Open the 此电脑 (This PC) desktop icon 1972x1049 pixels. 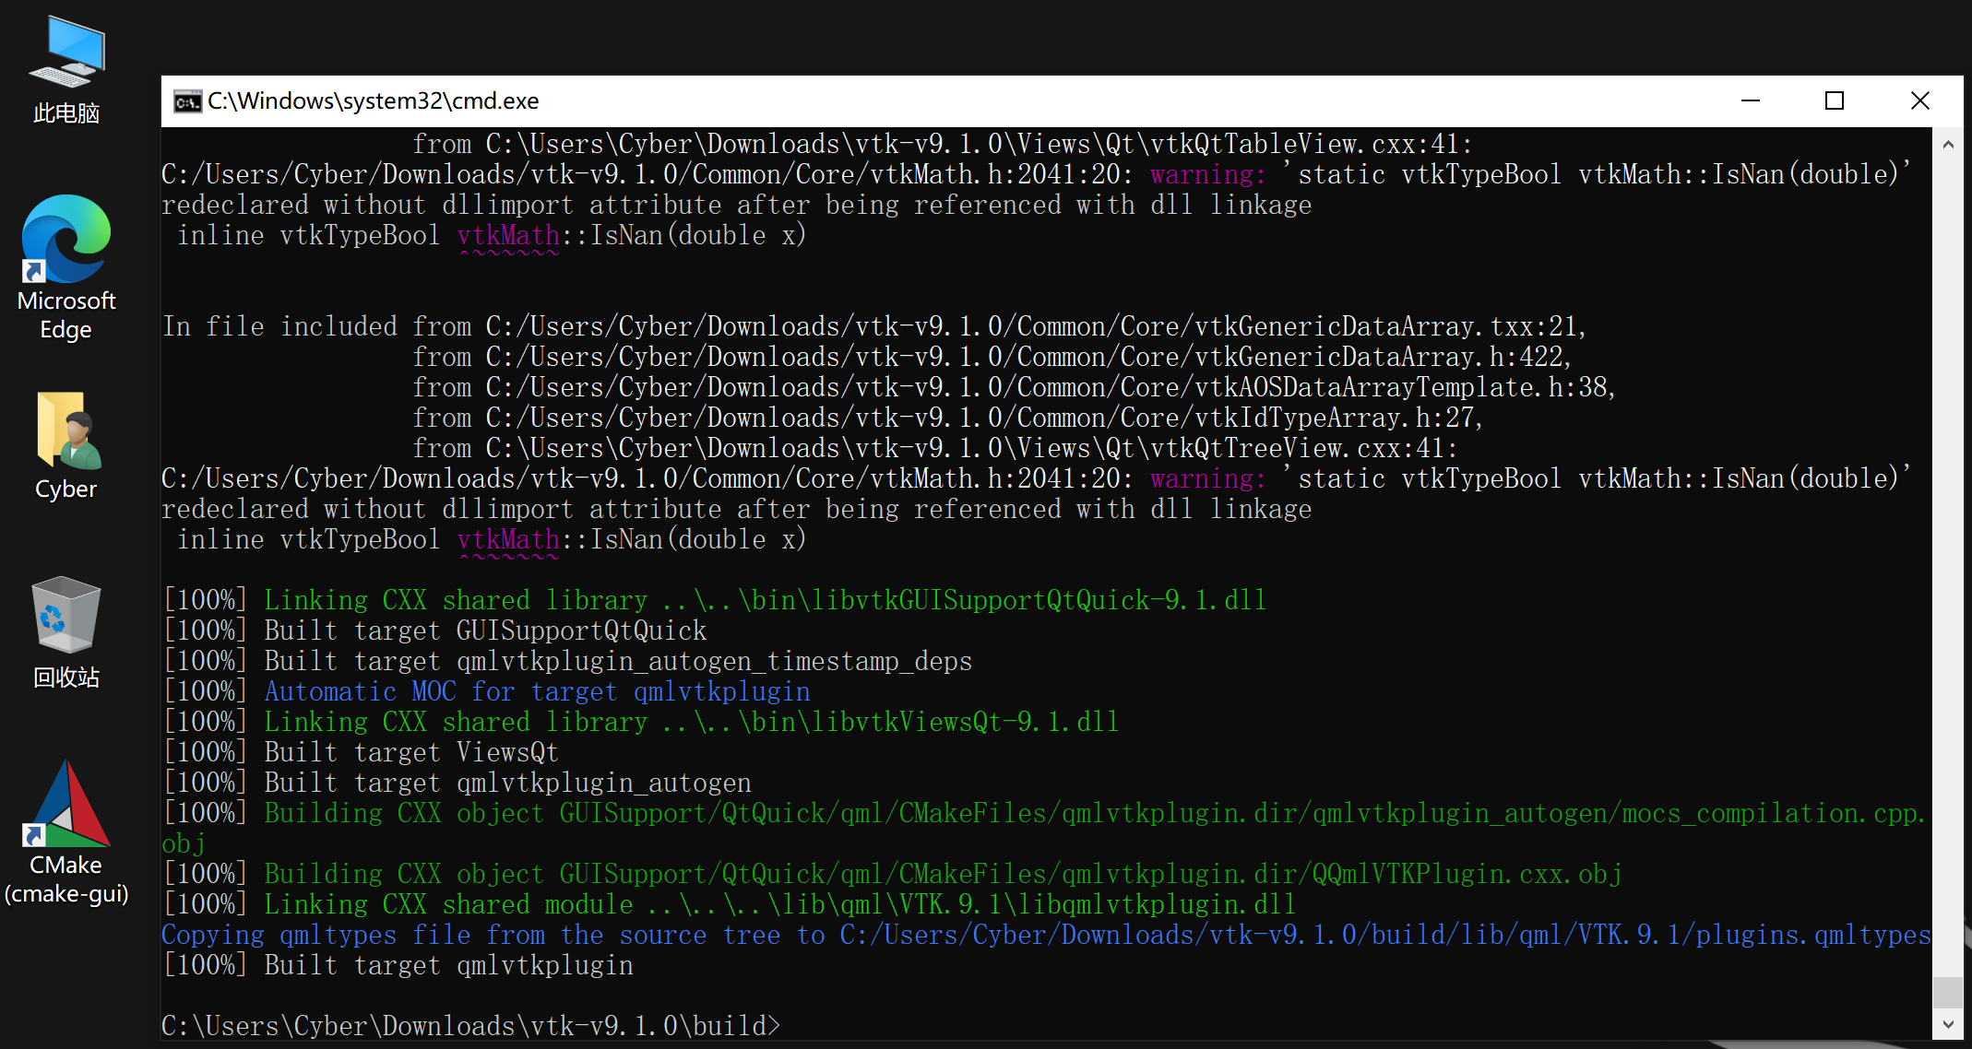pos(65,69)
